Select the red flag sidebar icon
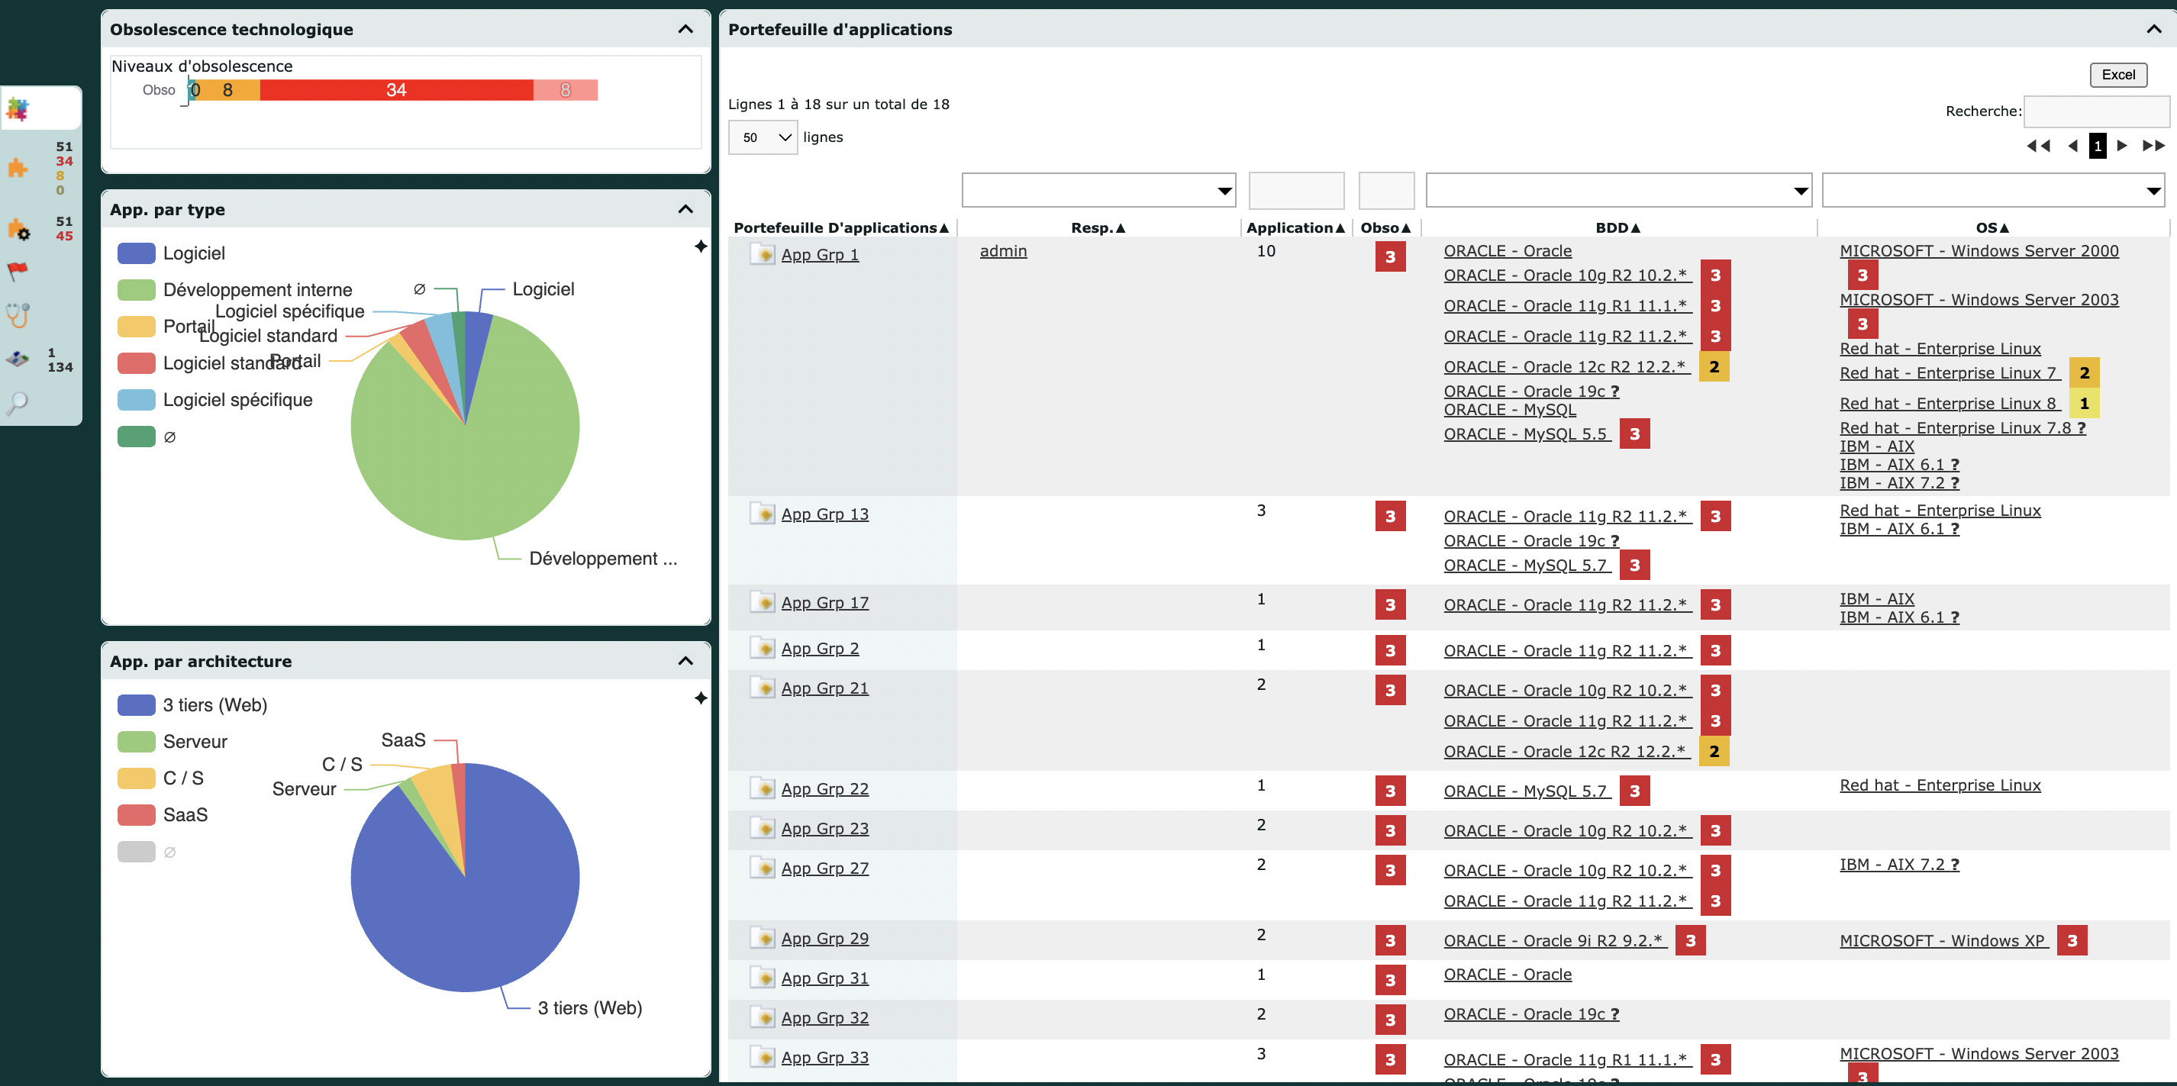The width and height of the screenshot is (2177, 1086). [18, 271]
